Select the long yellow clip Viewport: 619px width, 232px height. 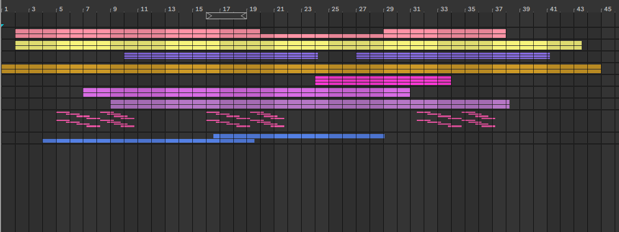point(299,45)
